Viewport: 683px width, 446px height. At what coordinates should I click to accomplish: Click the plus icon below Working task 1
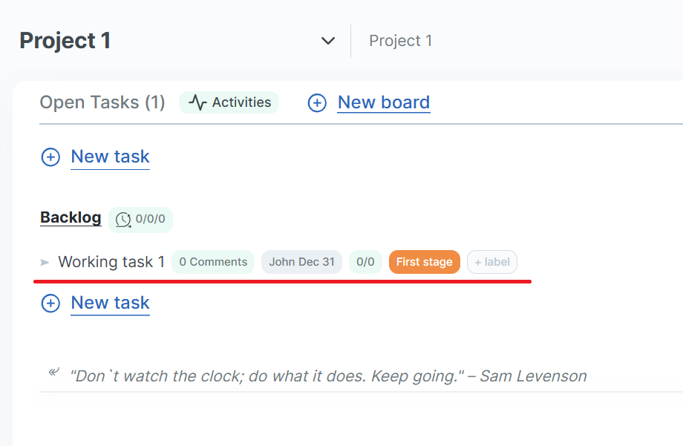pos(50,304)
